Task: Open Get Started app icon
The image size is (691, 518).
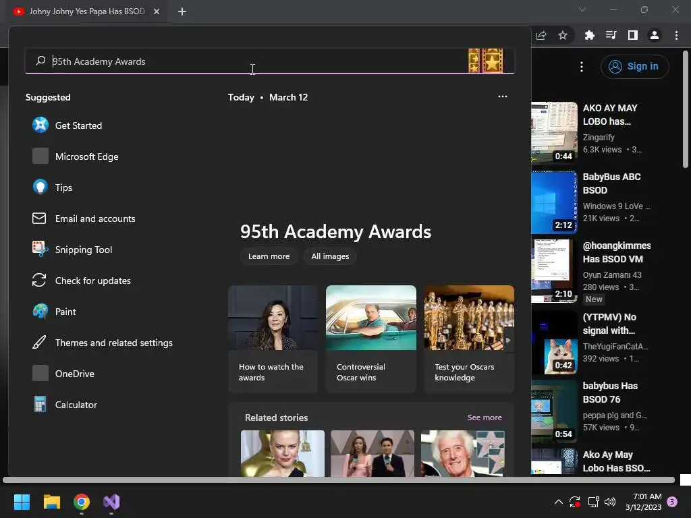Action: click(x=40, y=125)
